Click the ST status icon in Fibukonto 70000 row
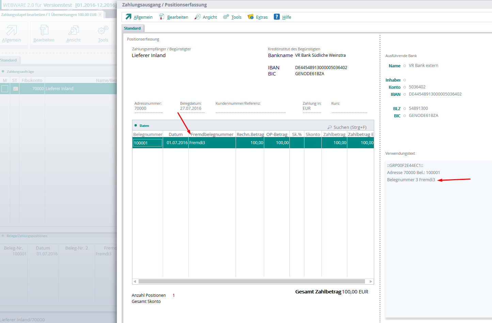The height and width of the screenshot is (323, 492). point(15,89)
